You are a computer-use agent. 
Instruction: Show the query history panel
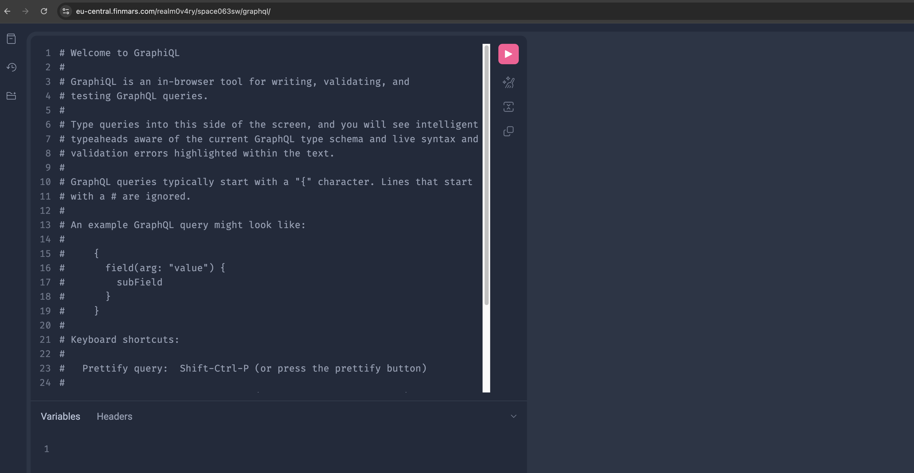click(11, 67)
